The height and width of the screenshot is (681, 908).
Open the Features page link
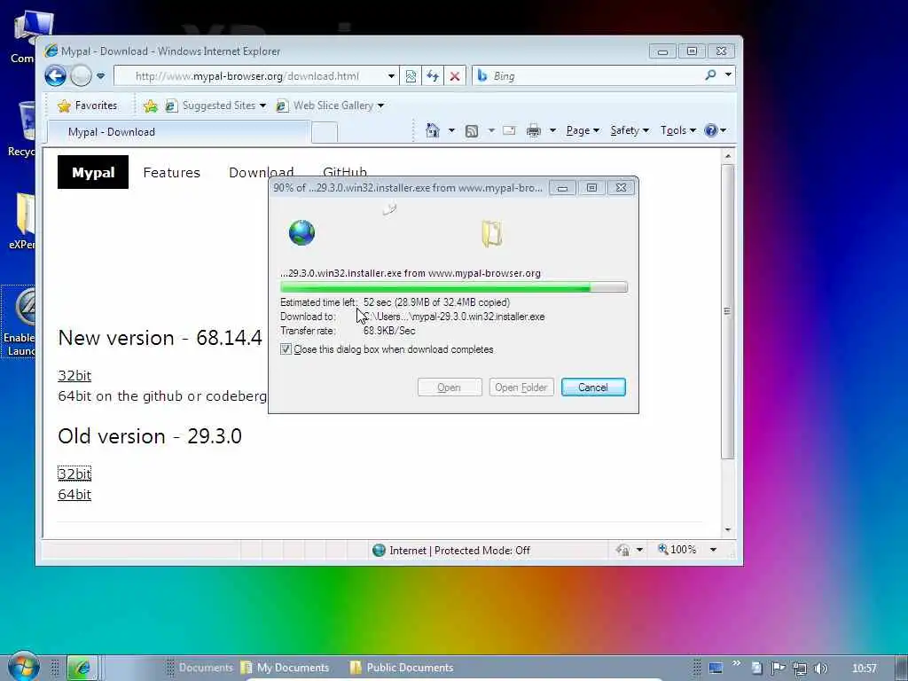point(171,173)
